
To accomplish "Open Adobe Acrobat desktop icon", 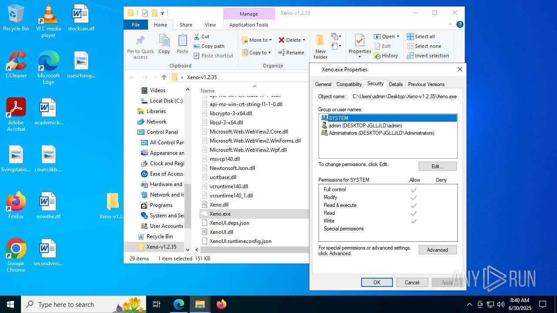I will coord(16,114).
